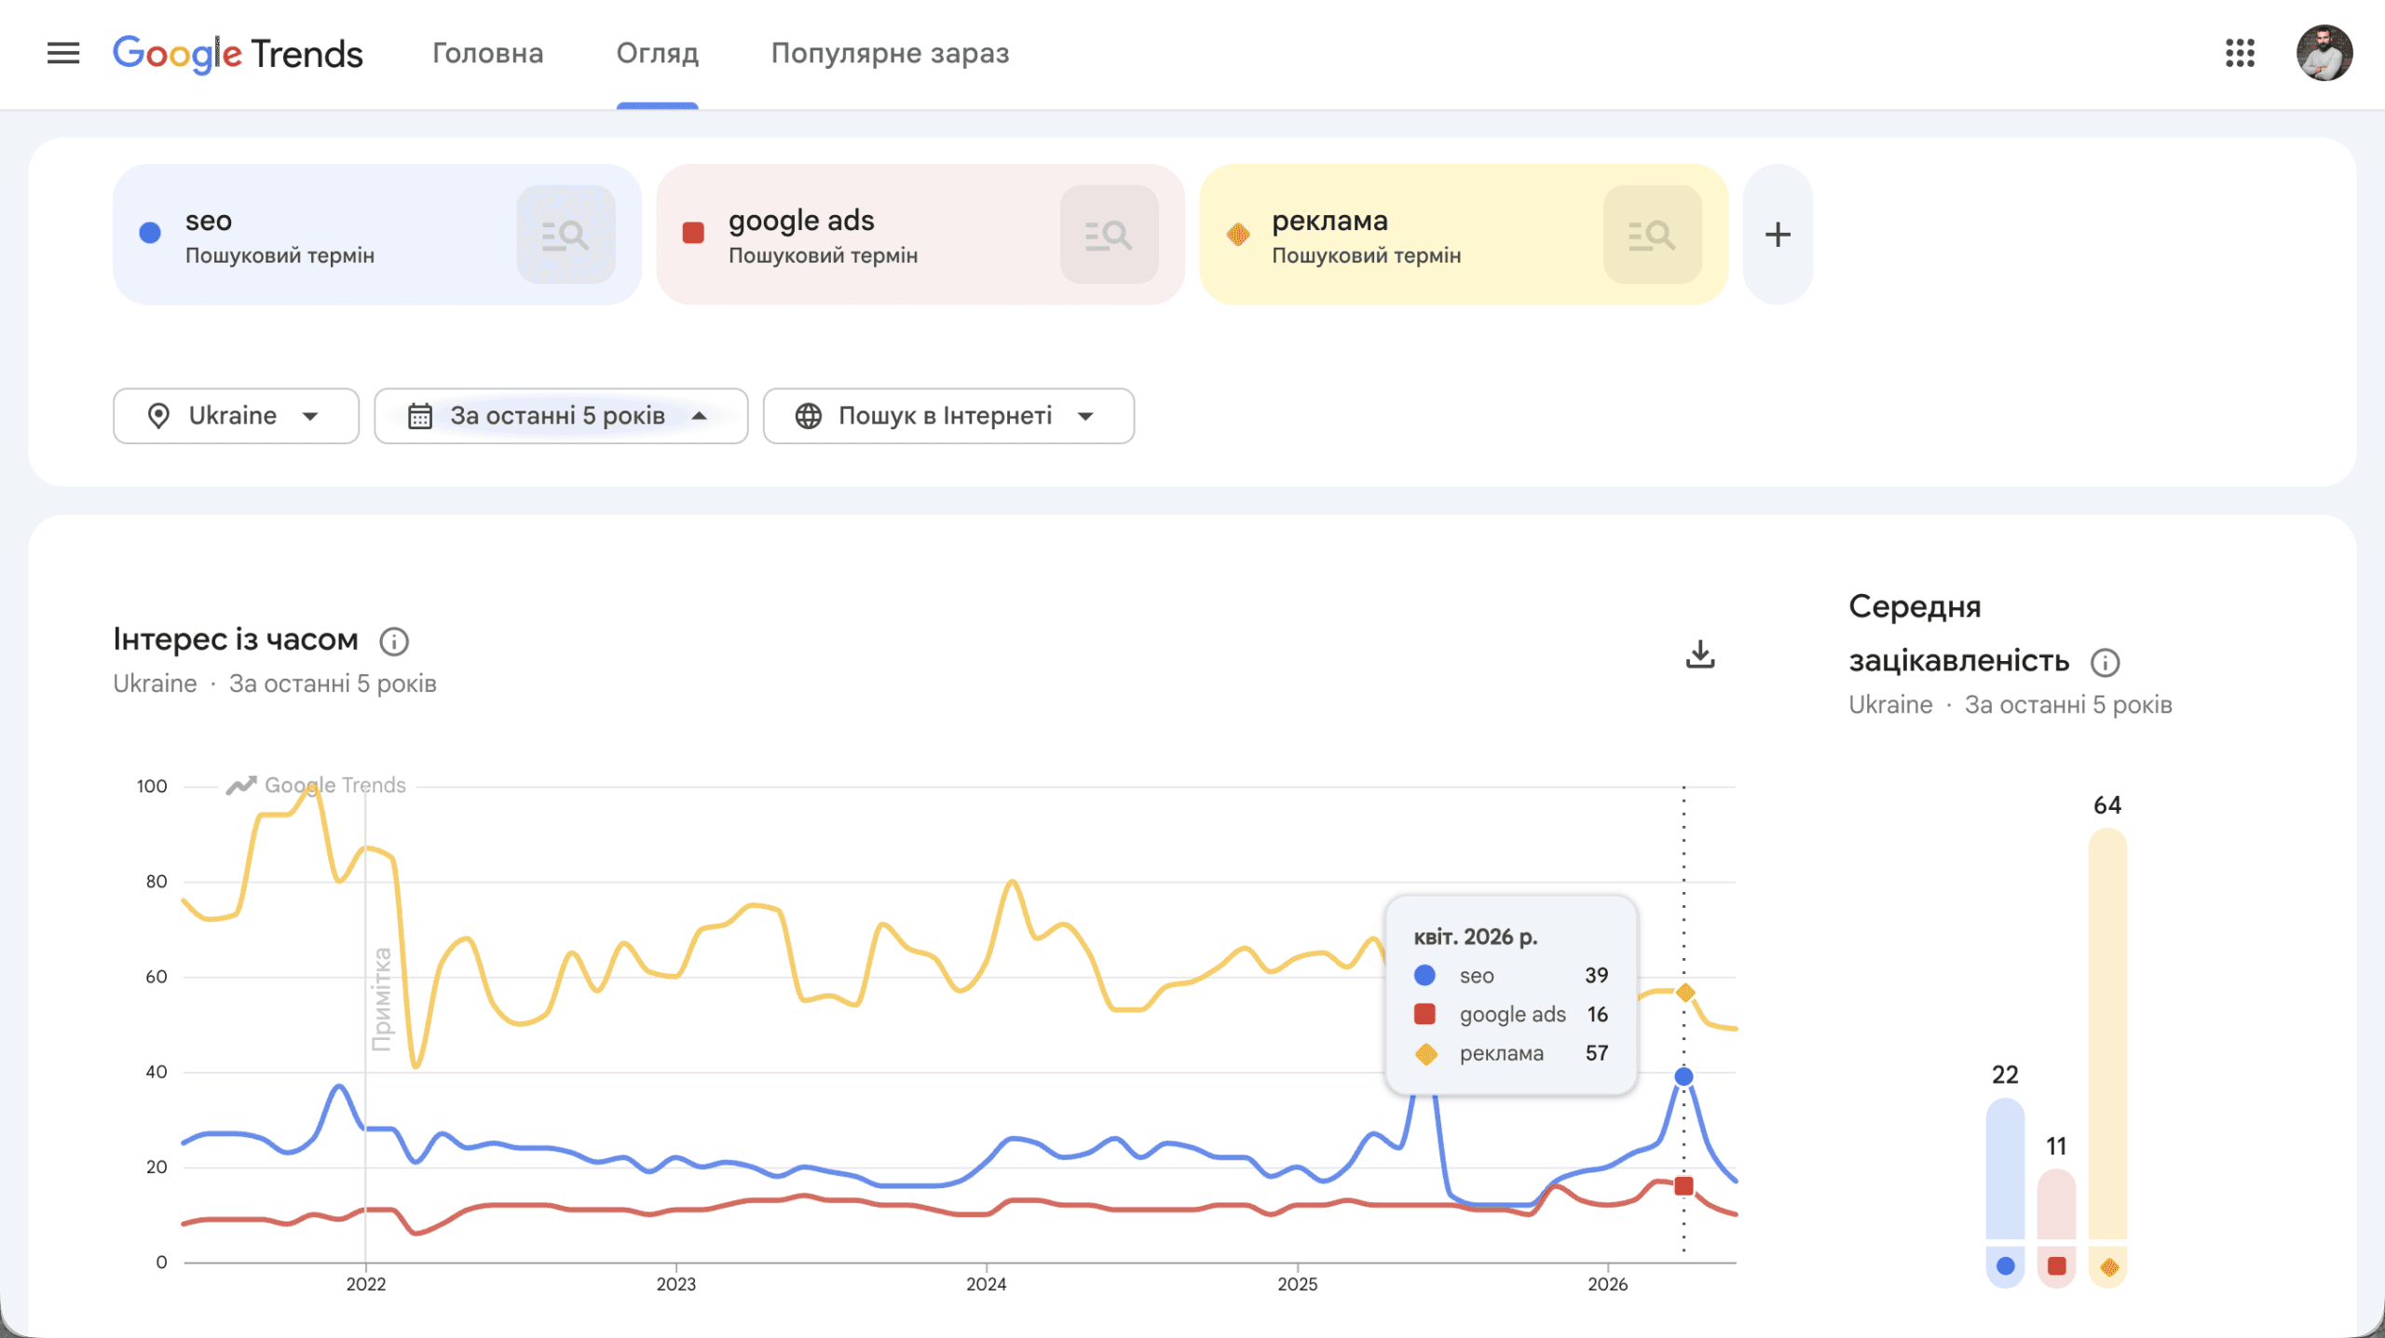Open the Ukraine region dropdown

[x=236, y=415]
